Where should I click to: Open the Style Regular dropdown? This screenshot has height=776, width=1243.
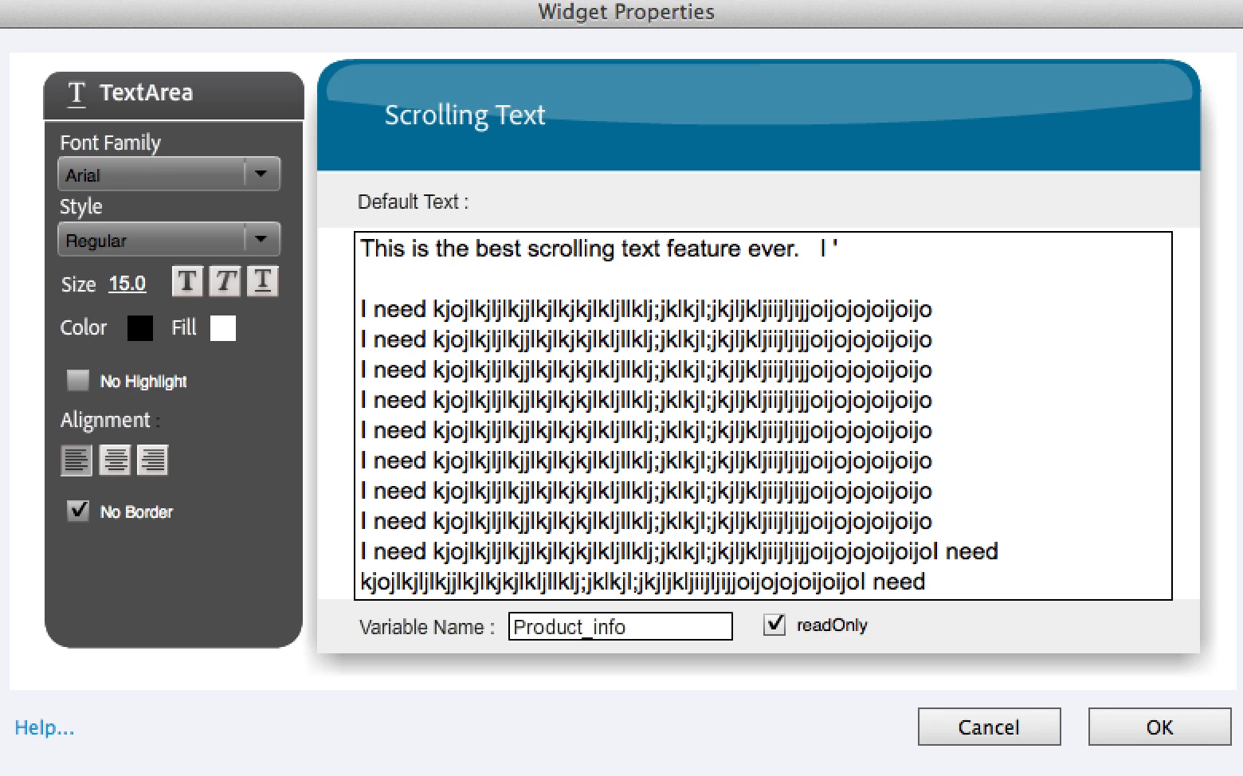pos(169,239)
